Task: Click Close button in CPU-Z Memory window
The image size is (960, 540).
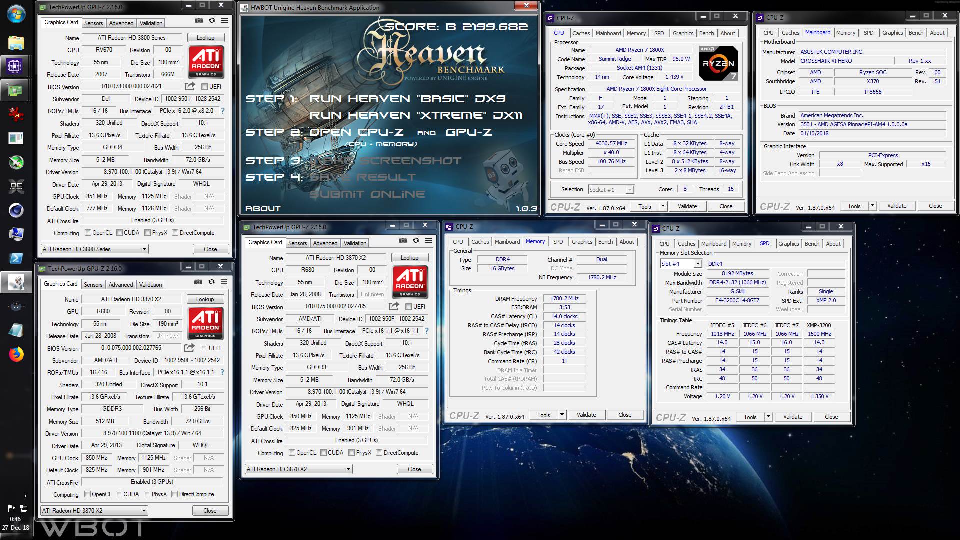Action: pyautogui.click(x=625, y=415)
